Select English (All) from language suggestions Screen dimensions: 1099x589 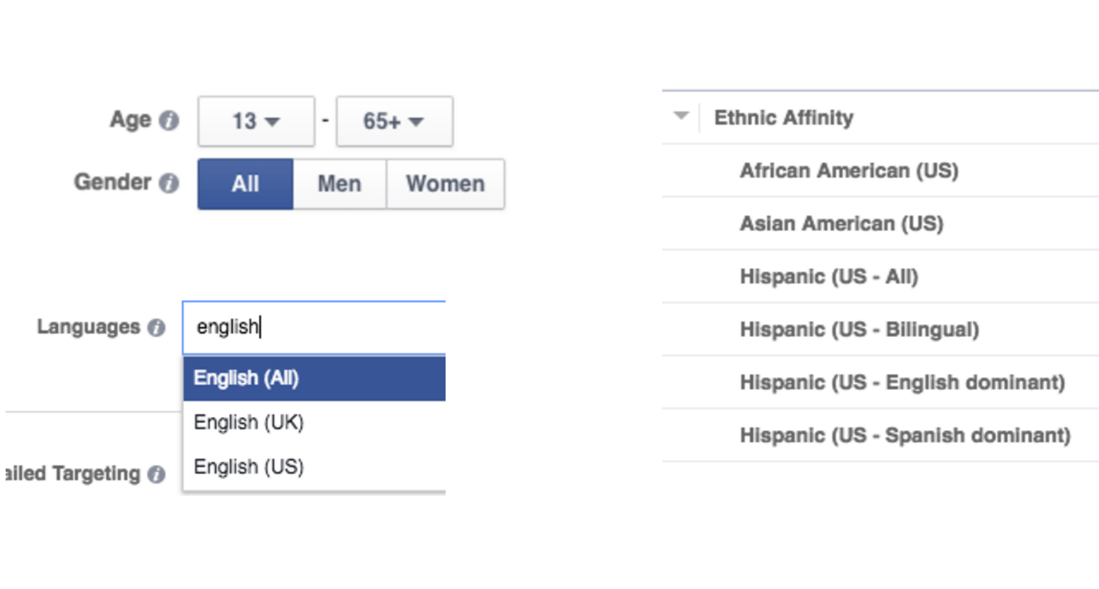(x=313, y=379)
